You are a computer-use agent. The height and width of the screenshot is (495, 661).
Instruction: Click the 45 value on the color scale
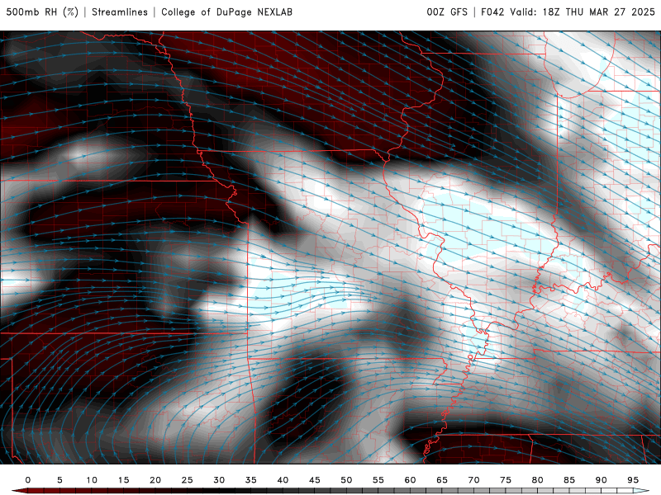[x=315, y=480]
